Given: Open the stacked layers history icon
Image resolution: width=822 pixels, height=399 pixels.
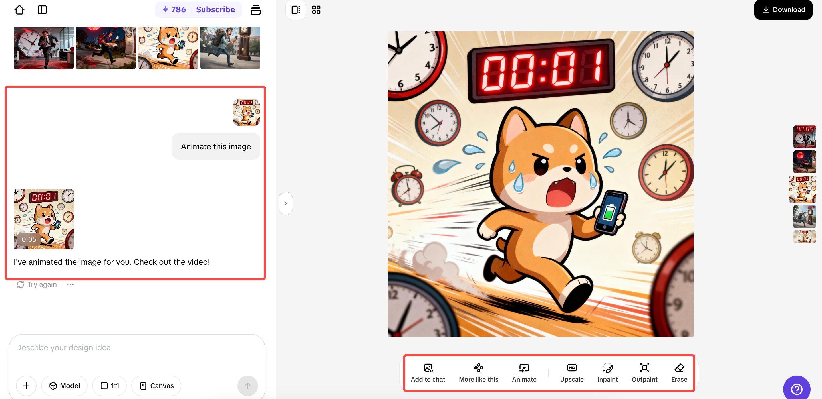Looking at the screenshot, I should point(255,10).
